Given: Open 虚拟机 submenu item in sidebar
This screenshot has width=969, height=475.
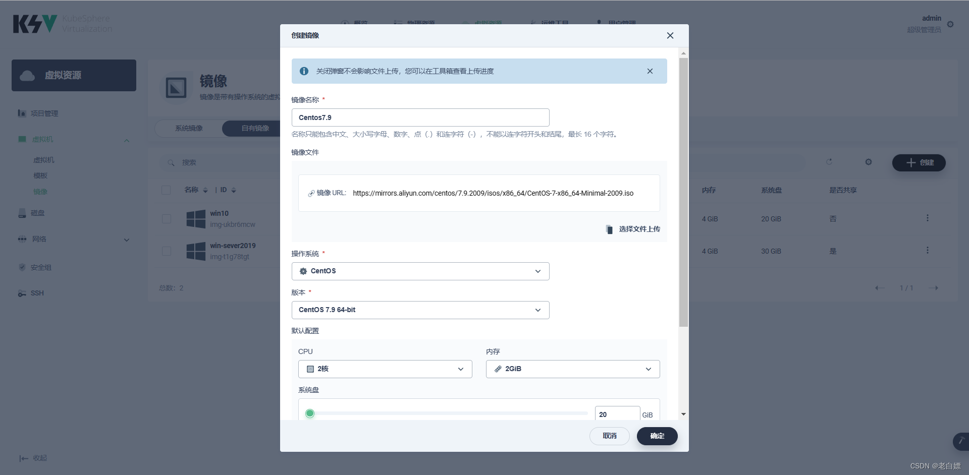Looking at the screenshot, I should coord(44,160).
